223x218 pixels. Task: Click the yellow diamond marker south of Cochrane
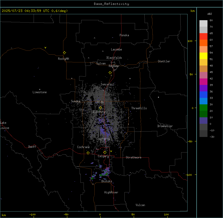[x=88, y=153]
